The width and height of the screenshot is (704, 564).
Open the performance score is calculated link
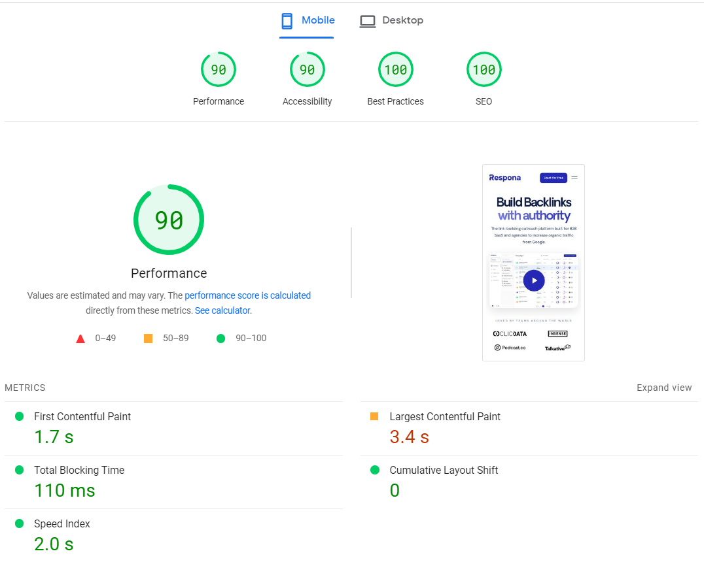coord(247,295)
